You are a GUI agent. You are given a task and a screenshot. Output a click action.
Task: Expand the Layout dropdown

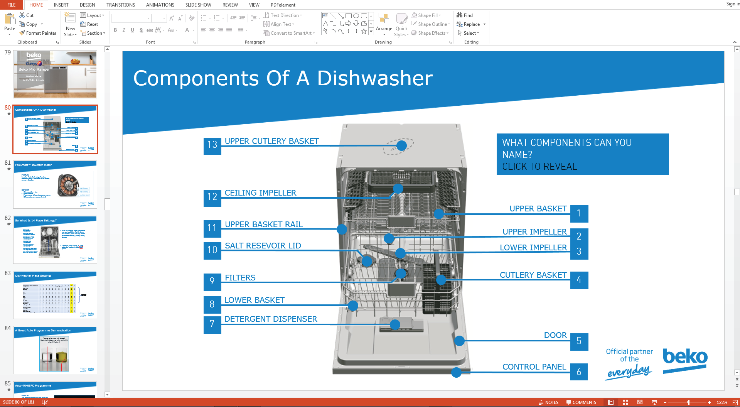pos(92,15)
